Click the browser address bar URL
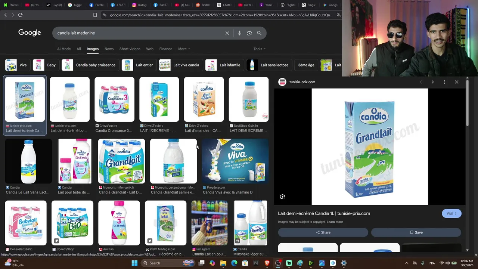 [221, 15]
